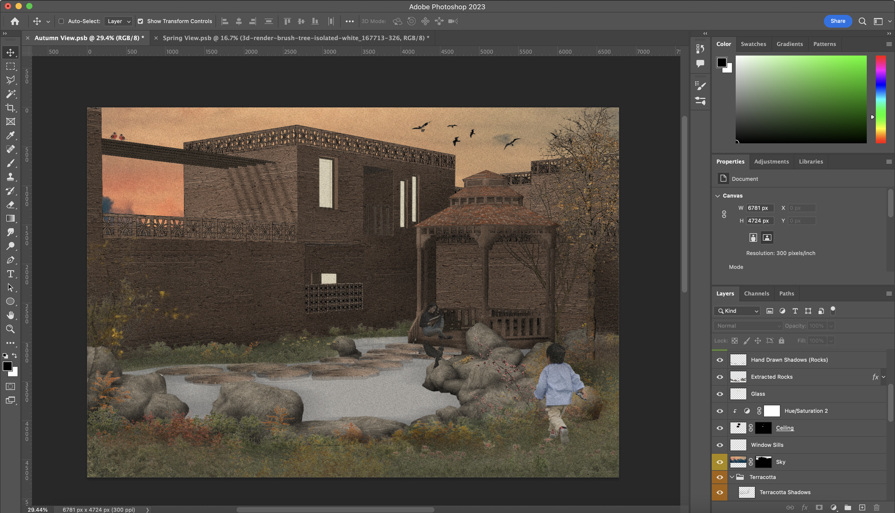Select the Brush tool

coord(10,163)
